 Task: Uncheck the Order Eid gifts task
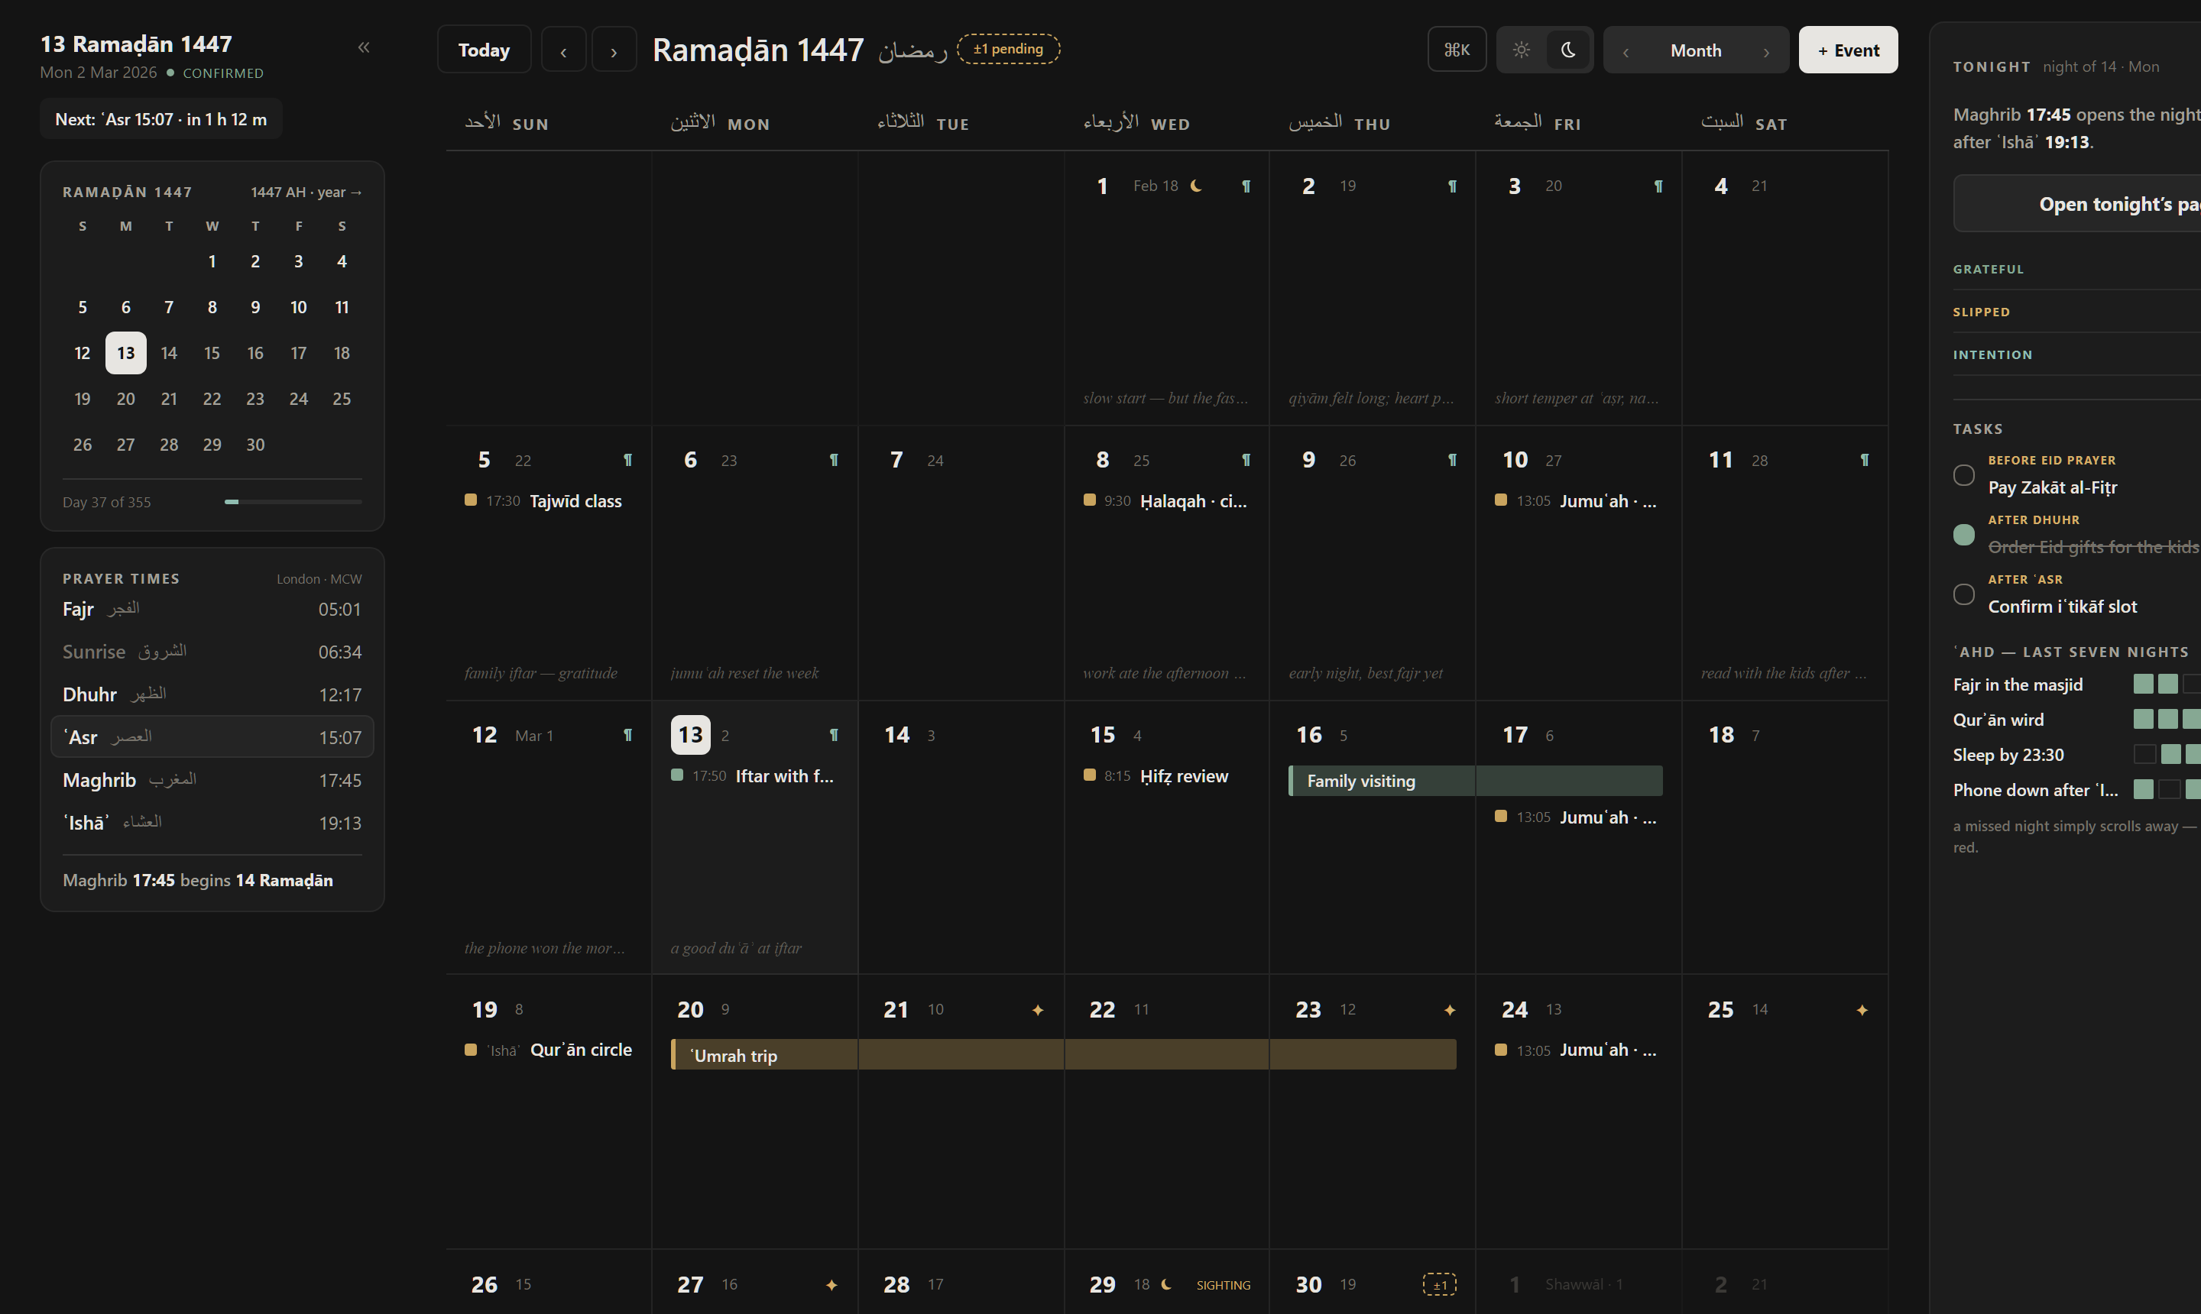[x=1963, y=534]
